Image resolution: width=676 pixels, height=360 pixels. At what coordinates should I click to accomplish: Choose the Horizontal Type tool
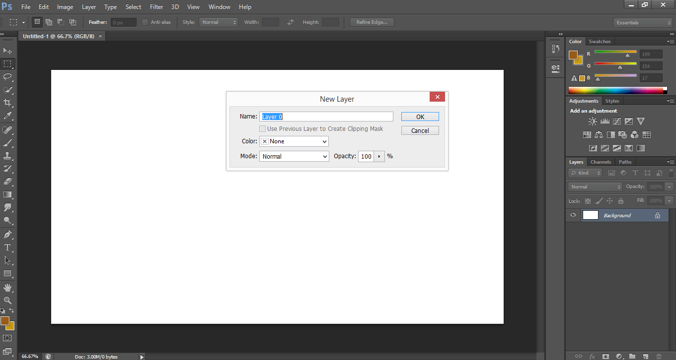[x=7, y=246]
